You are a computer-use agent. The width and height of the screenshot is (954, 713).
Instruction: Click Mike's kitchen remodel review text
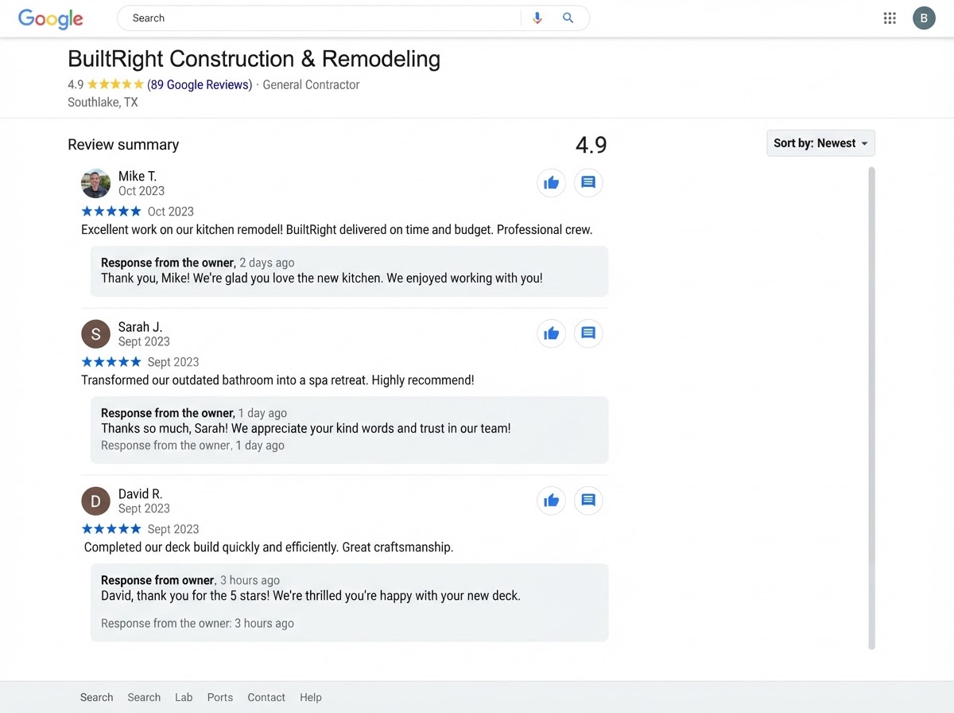[337, 229]
